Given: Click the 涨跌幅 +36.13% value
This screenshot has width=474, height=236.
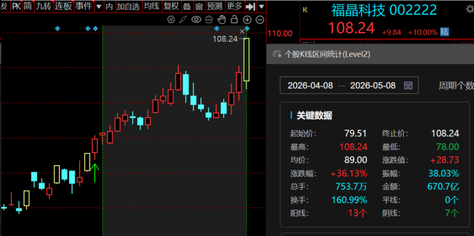Looking at the screenshot, I should 349,173.
